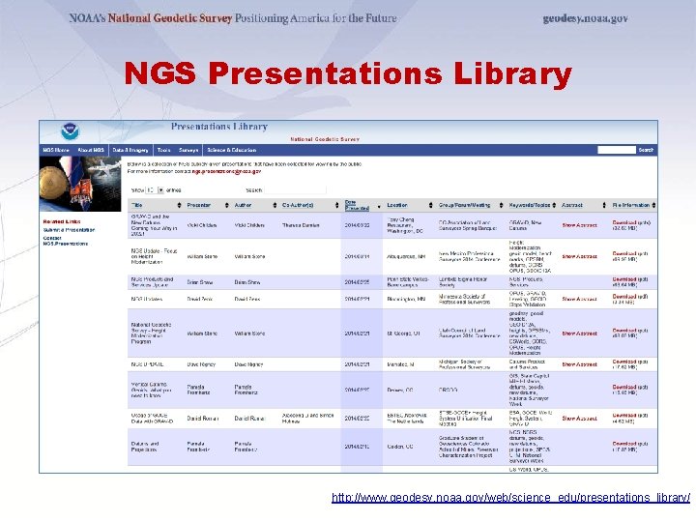Open the About NGS menu item
The image size is (696, 522).
91,150
